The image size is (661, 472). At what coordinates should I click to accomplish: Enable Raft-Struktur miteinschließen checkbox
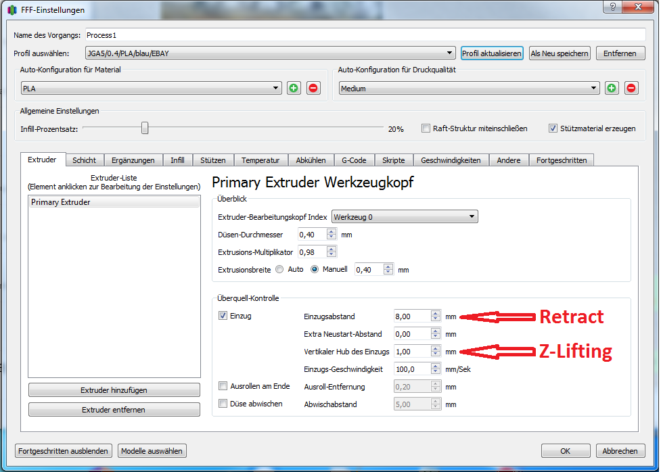(x=426, y=128)
